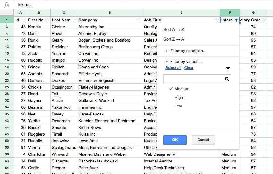Focus the filter values search box
This screenshot has width=273, height=174.
(x=197, y=79)
